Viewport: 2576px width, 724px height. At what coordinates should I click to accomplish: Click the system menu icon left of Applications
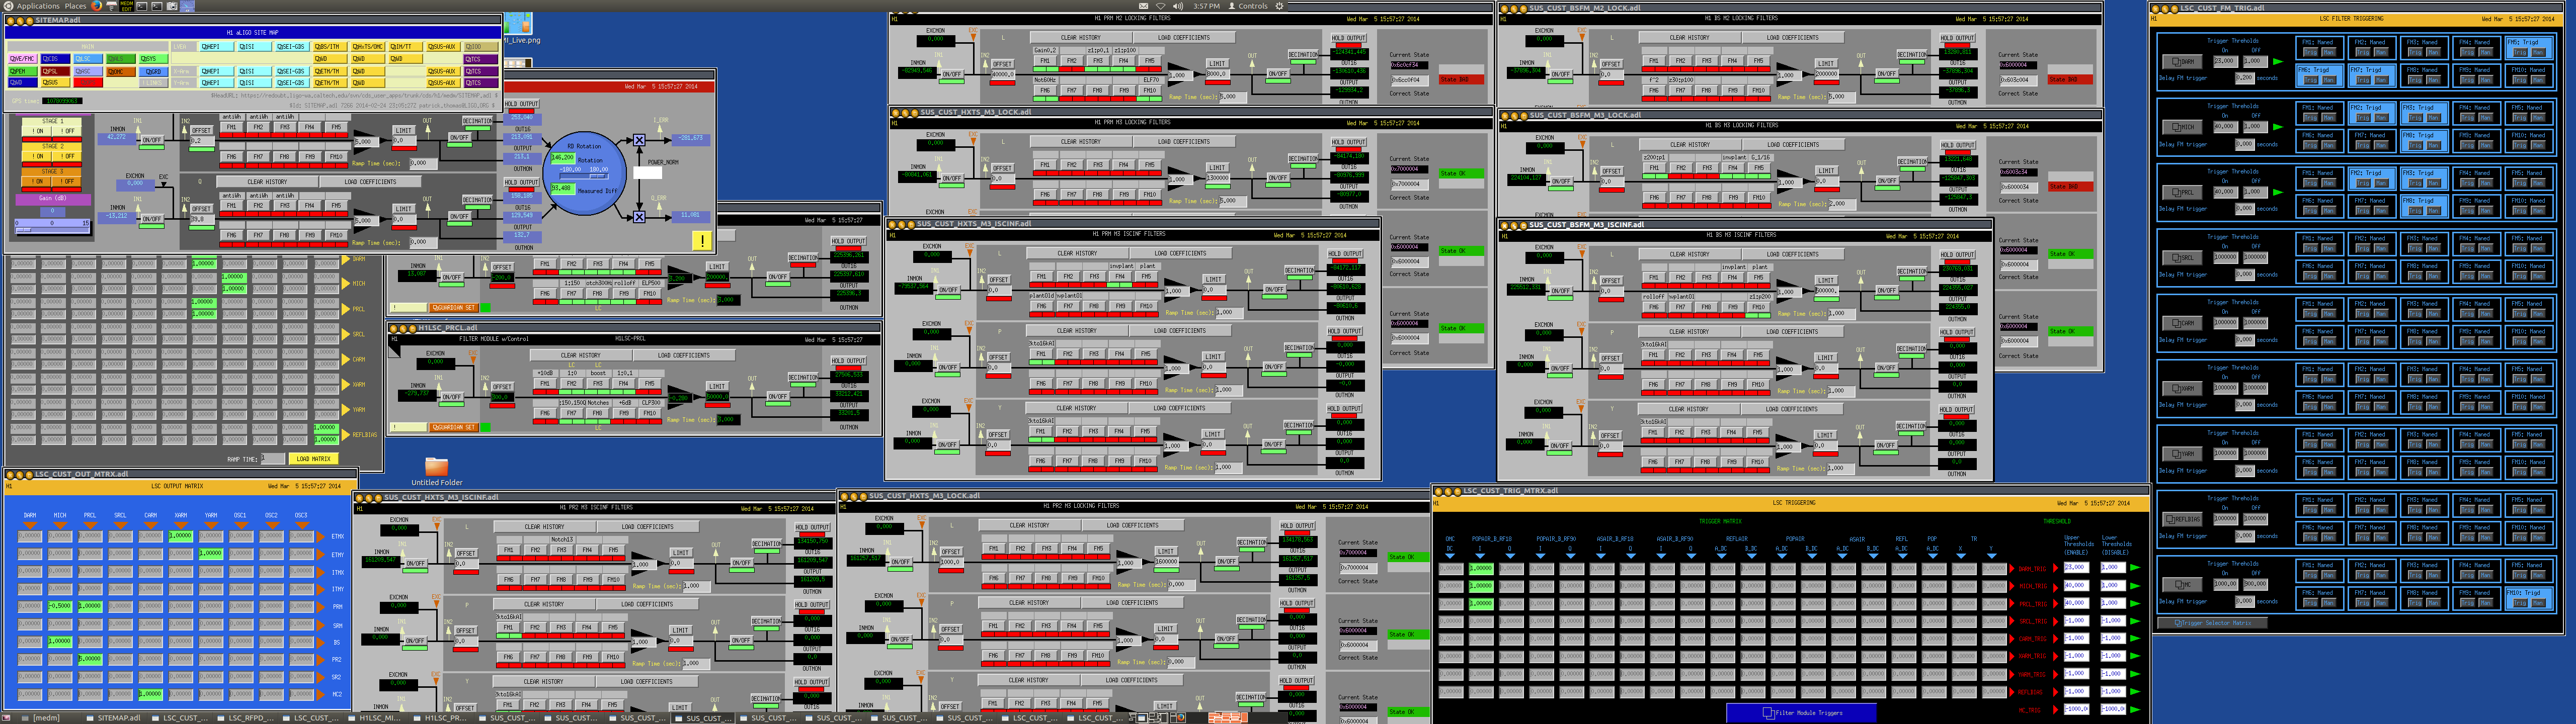(x=8, y=6)
